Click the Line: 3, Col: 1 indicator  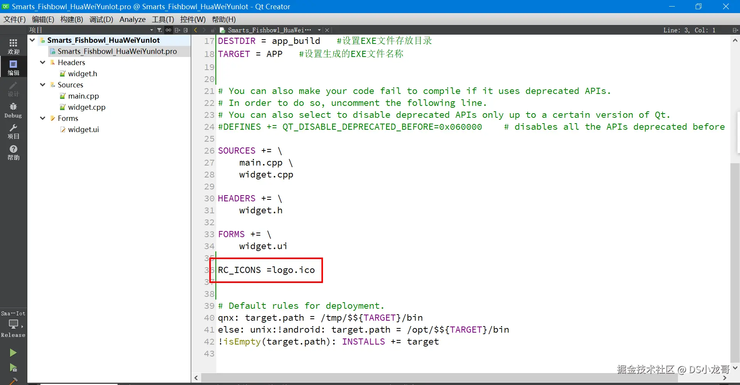coord(689,30)
